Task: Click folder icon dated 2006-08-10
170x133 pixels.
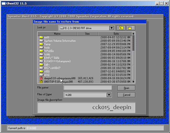Action: tap(41, 68)
